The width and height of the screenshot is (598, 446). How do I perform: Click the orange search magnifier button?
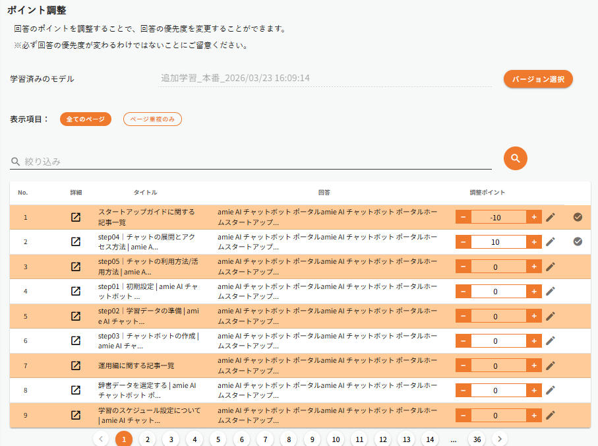point(516,158)
